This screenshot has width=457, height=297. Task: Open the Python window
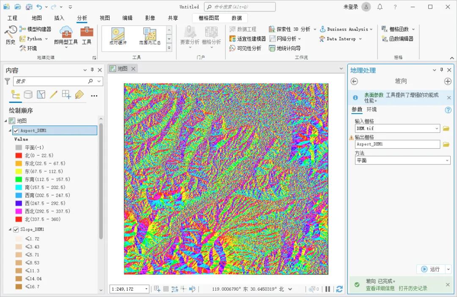(33, 39)
